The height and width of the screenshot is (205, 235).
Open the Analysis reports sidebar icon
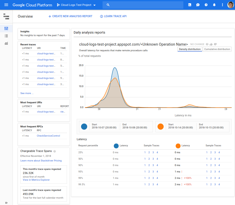click(6, 44)
